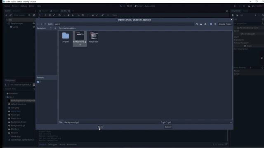Viewport: 264px width, 148px height.
Task: Choose the Scale tool in viewport toolbar
Action: coord(54,15)
